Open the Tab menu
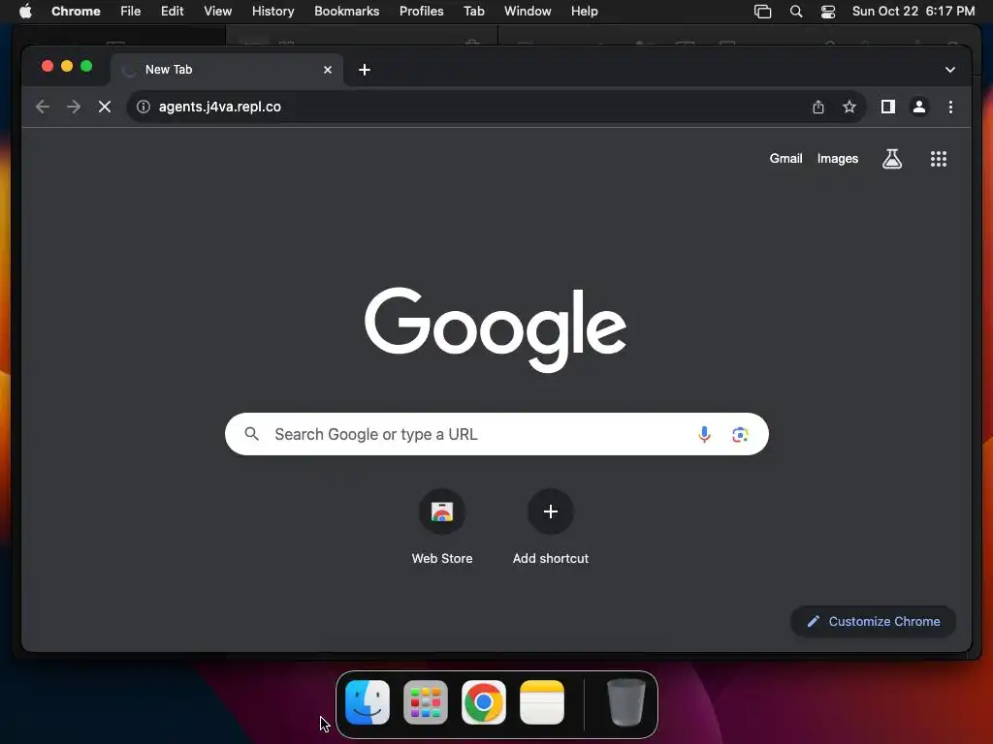The width and height of the screenshot is (993, 744). 473,12
